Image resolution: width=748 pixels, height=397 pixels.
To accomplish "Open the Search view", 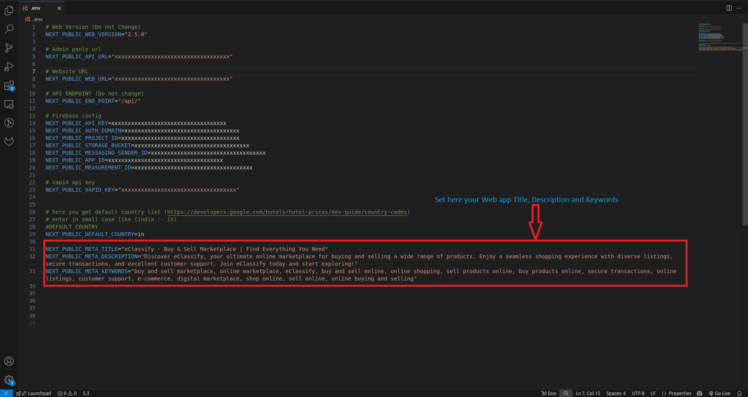I will point(9,29).
